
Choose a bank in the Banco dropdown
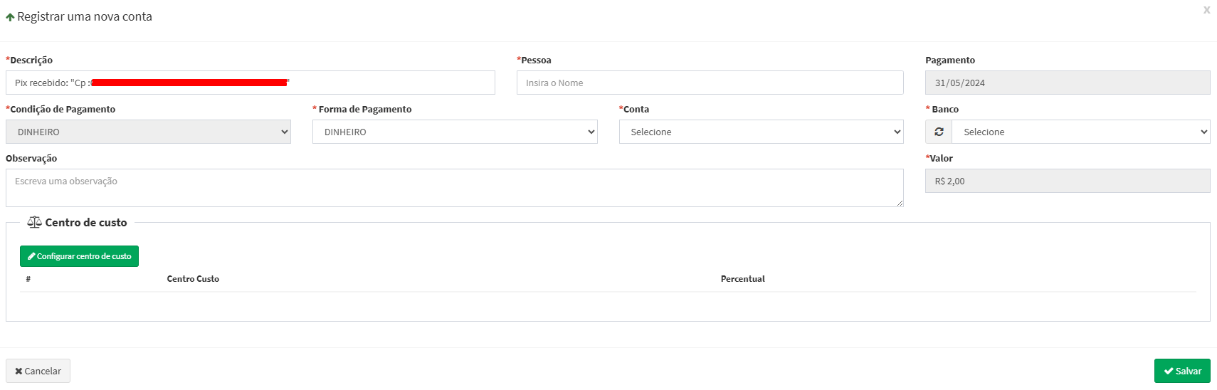coord(1080,132)
